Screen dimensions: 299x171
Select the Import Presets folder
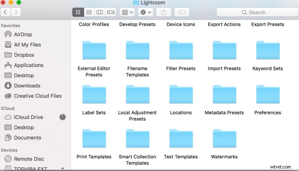pyautogui.click(x=224, y=50)
